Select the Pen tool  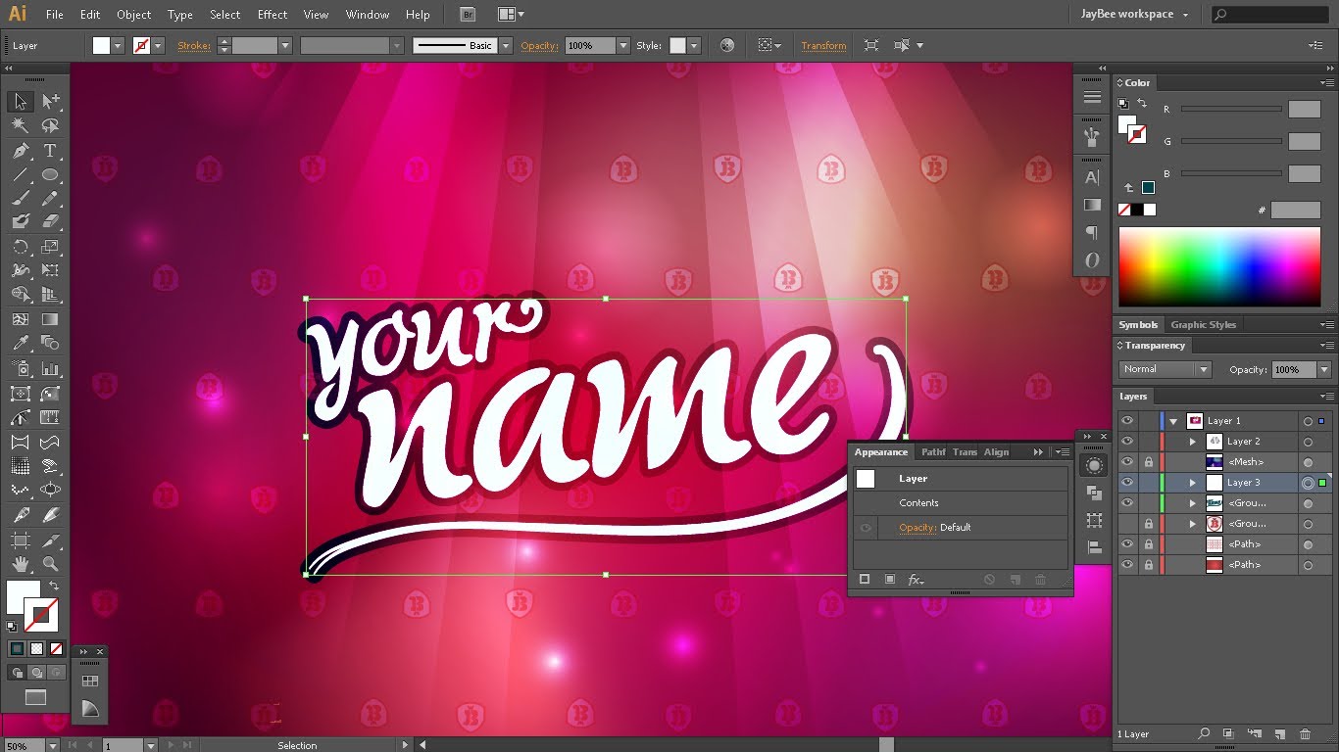20,151
